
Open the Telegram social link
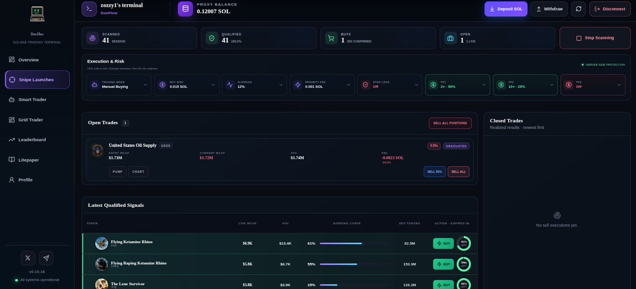click(x=46, y=258)
